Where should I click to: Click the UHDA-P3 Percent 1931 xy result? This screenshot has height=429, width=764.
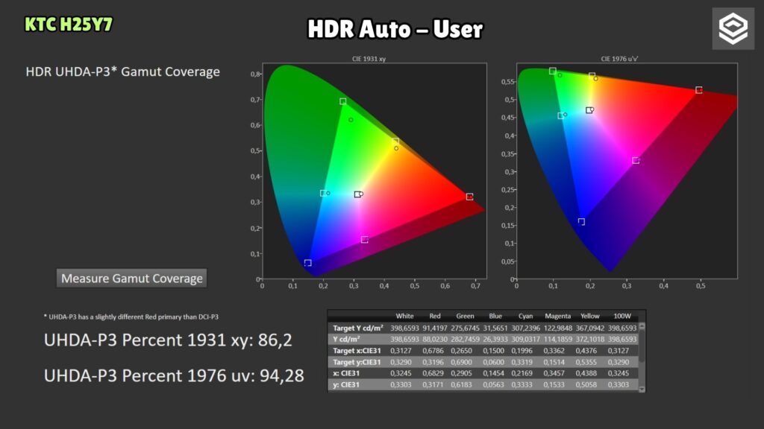click(168, 340)
